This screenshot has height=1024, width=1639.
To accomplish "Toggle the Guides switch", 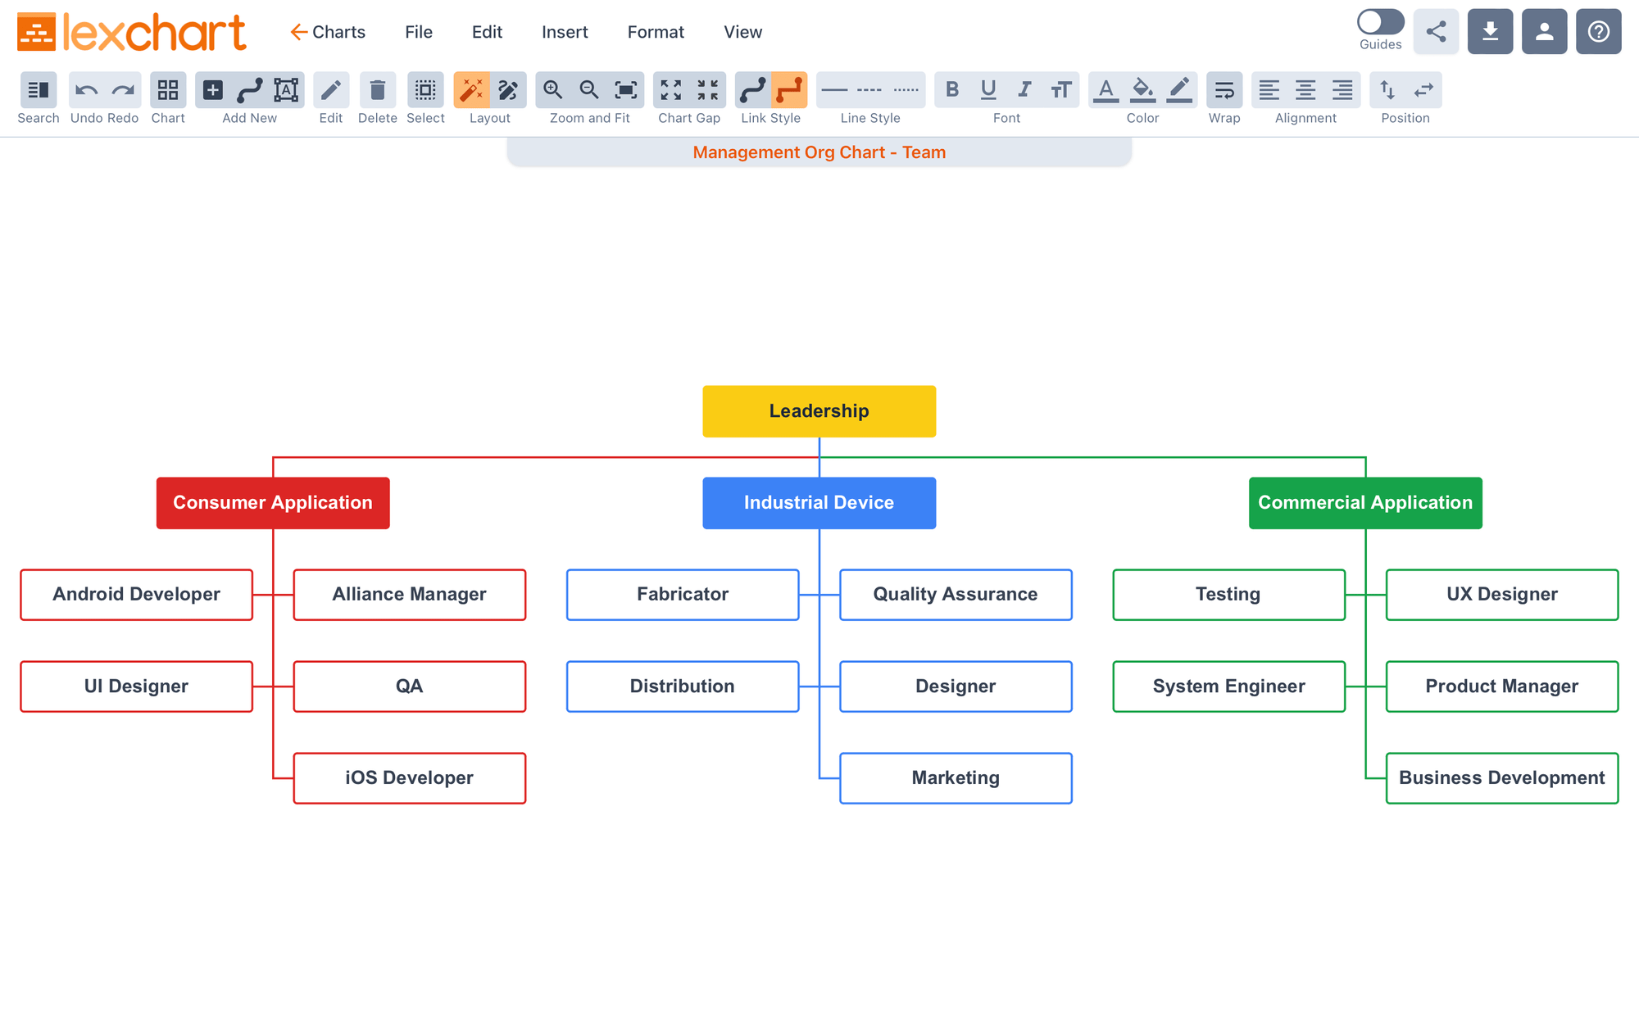I will [x=1380, y=22].
